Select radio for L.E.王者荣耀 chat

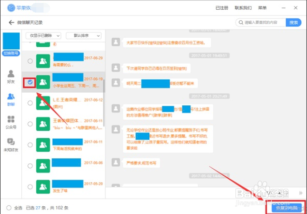point(30,103)
